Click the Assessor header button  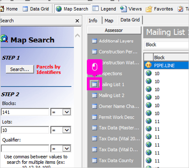point(114,30)
